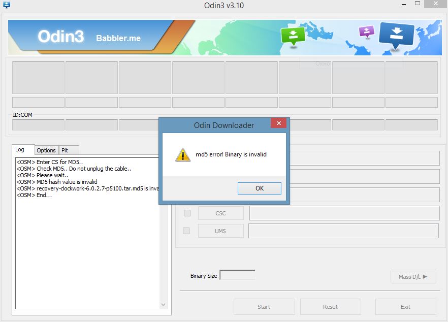Screen dimensions: 448x322
Task: Select log line 'Check MD5.. Do not unplug'
Action: pos(74,169)
